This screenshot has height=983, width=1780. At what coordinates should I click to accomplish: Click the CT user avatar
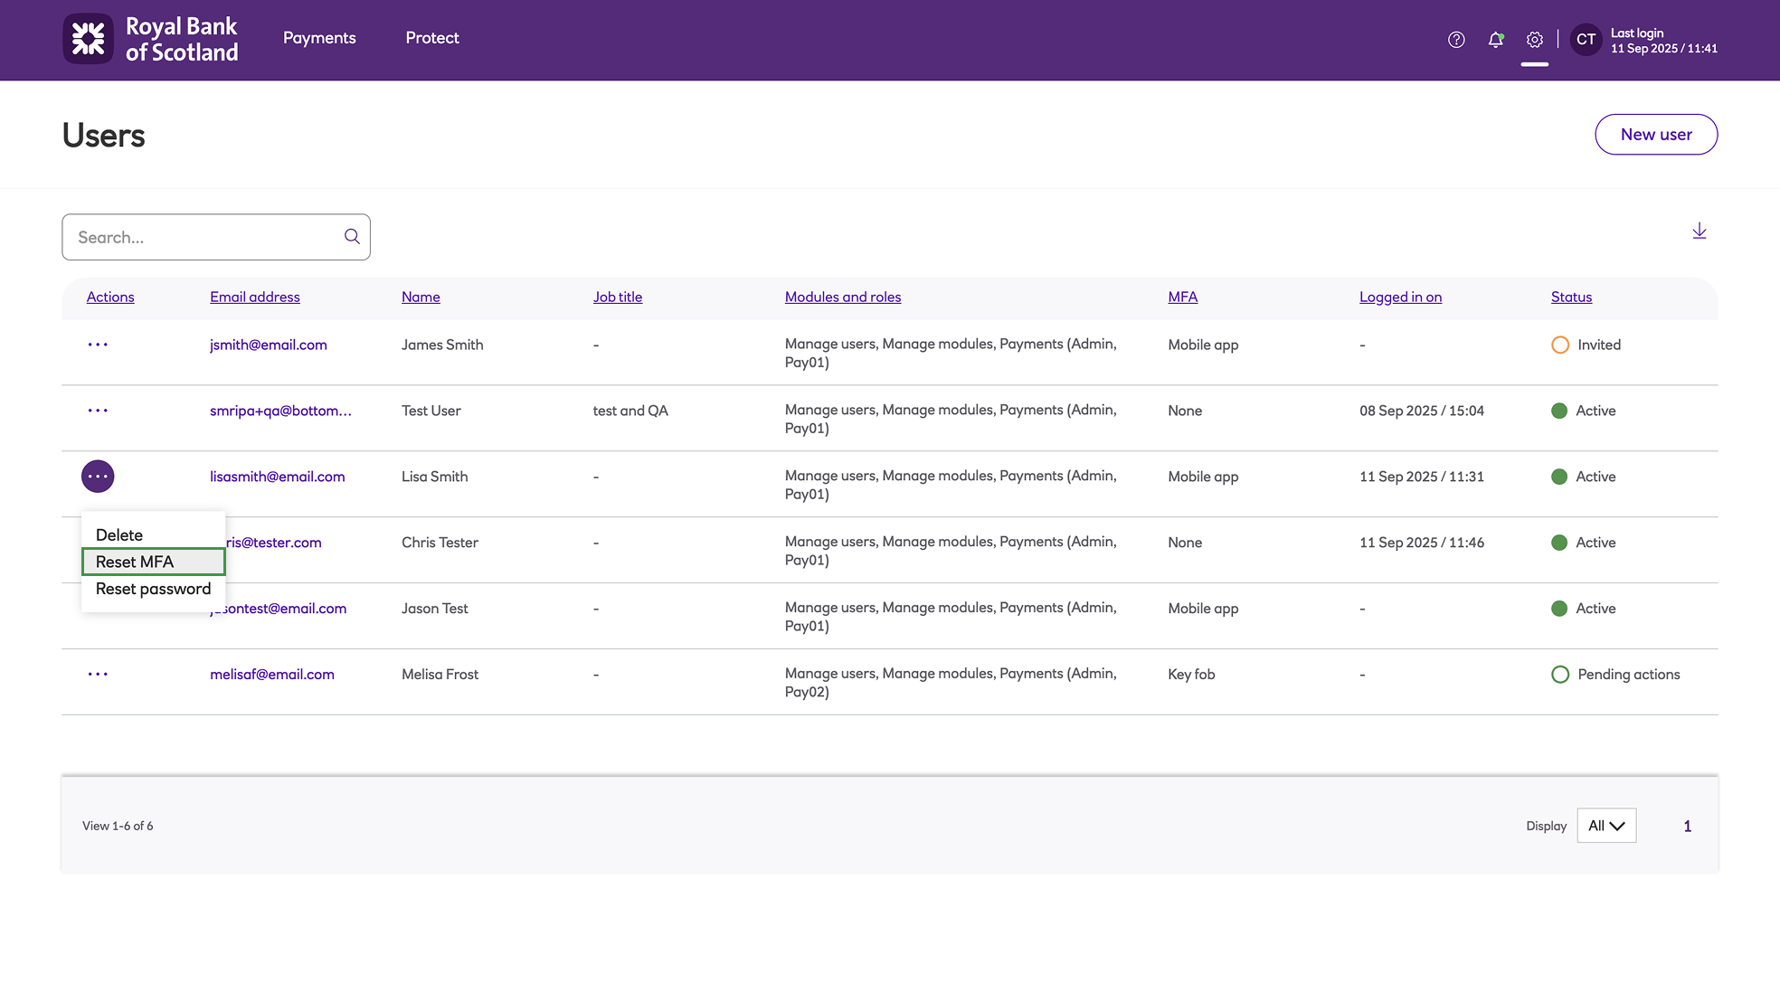point(1586,40)
